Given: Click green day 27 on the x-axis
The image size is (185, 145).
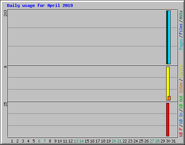Looking at the screenshot, I should (152, 141).
